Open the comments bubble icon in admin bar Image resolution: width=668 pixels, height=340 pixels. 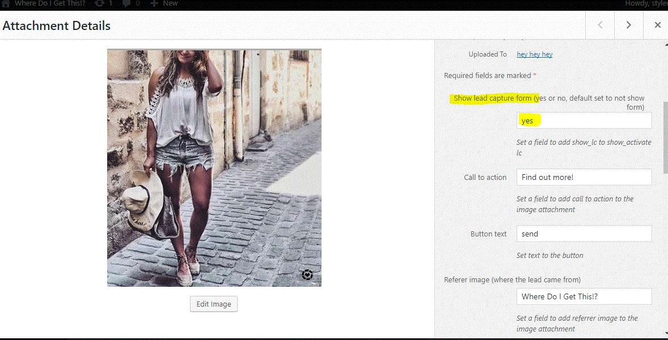point(126,3)
